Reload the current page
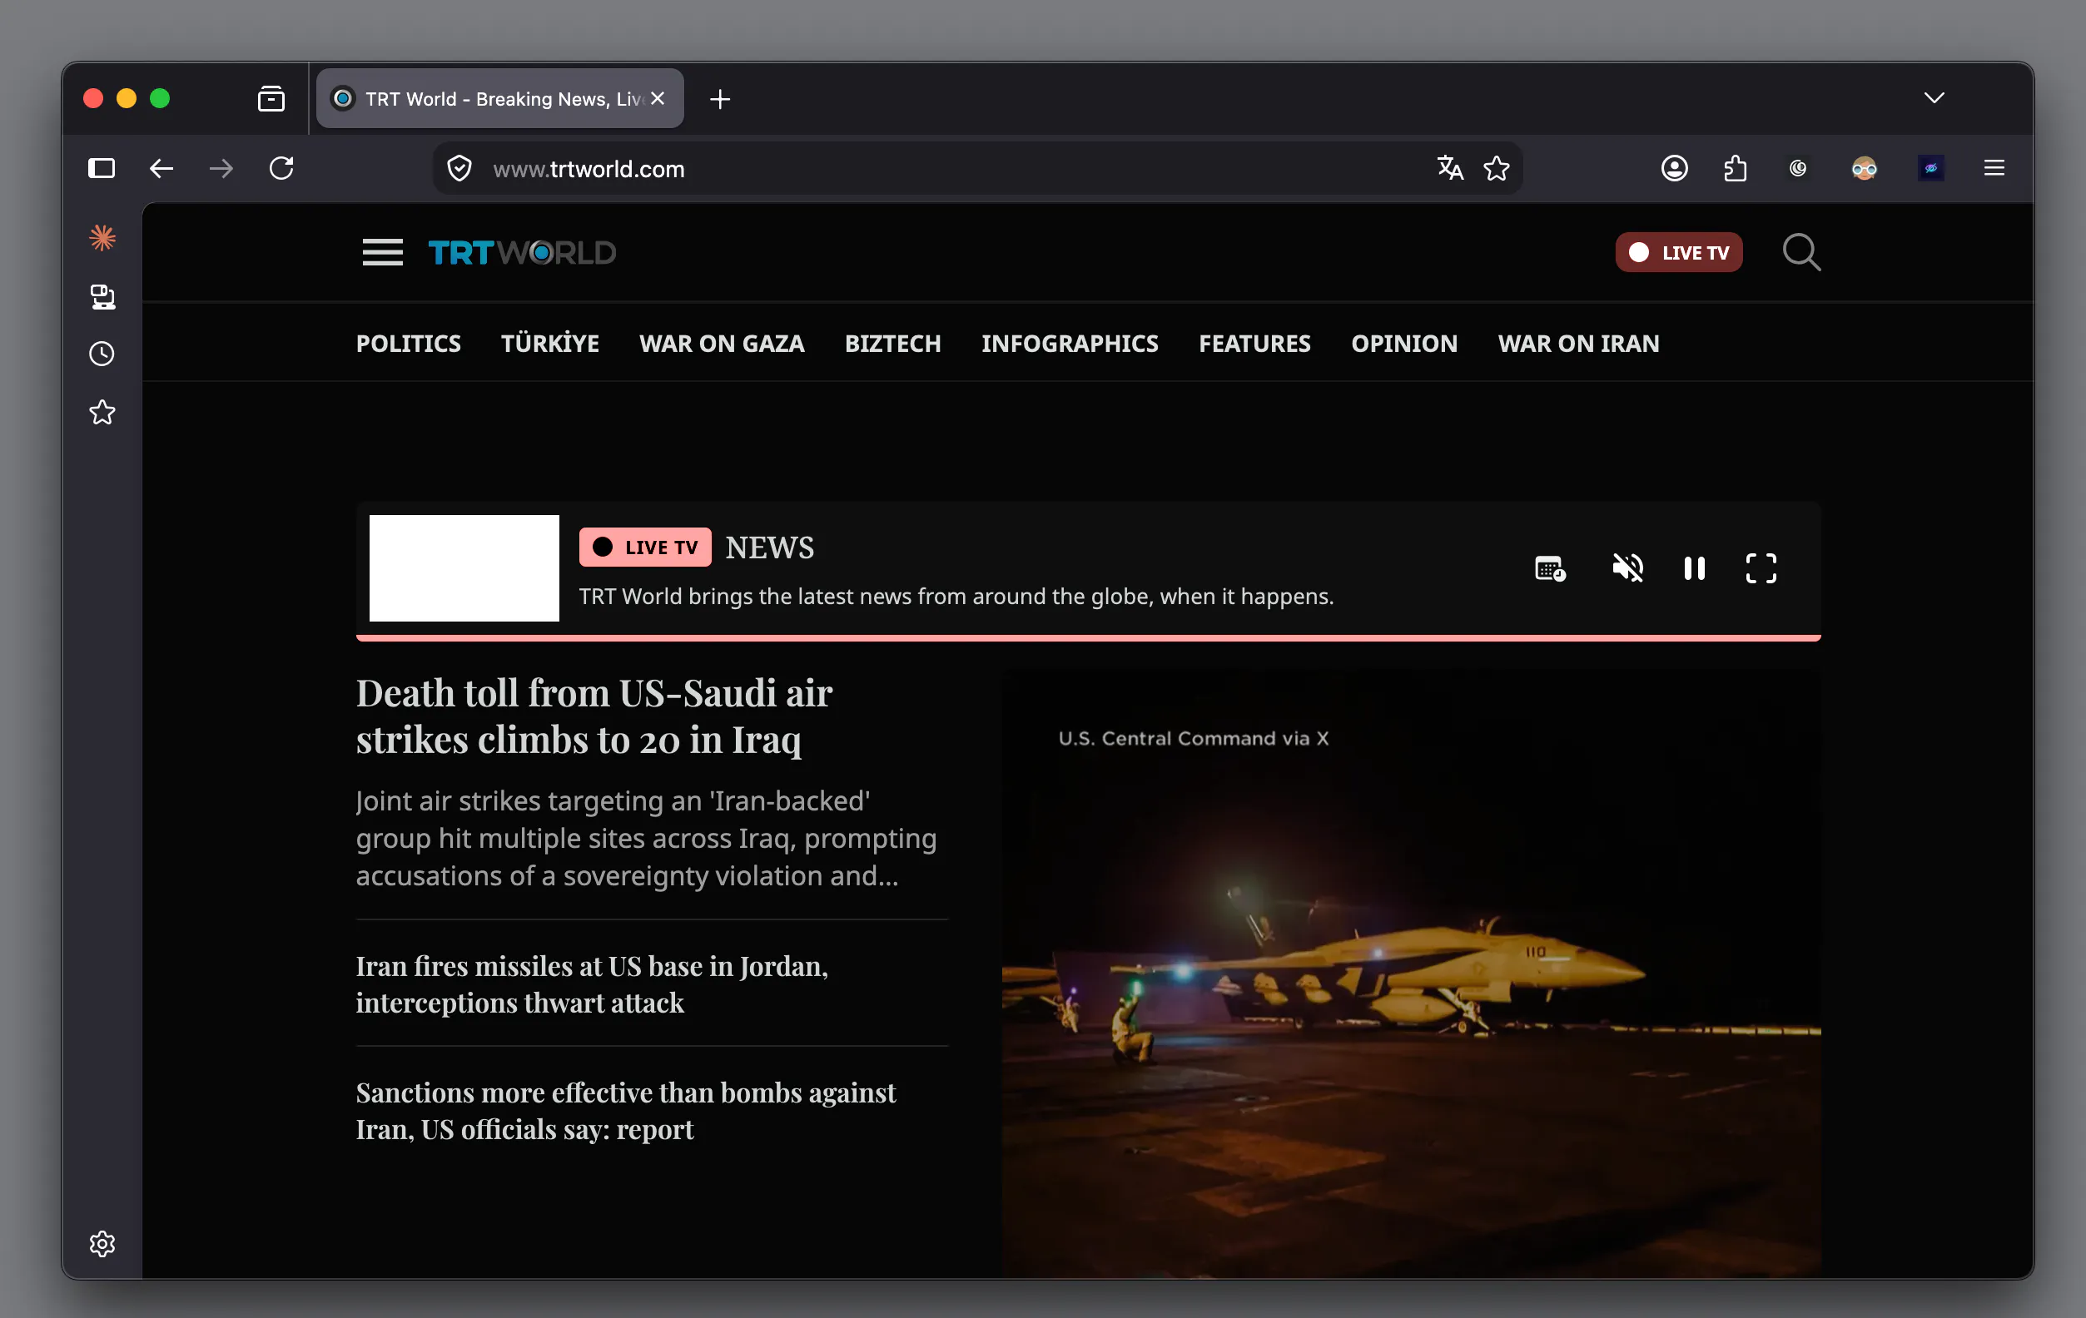The image size is (2086, 1318). click(x=281, y=168)
